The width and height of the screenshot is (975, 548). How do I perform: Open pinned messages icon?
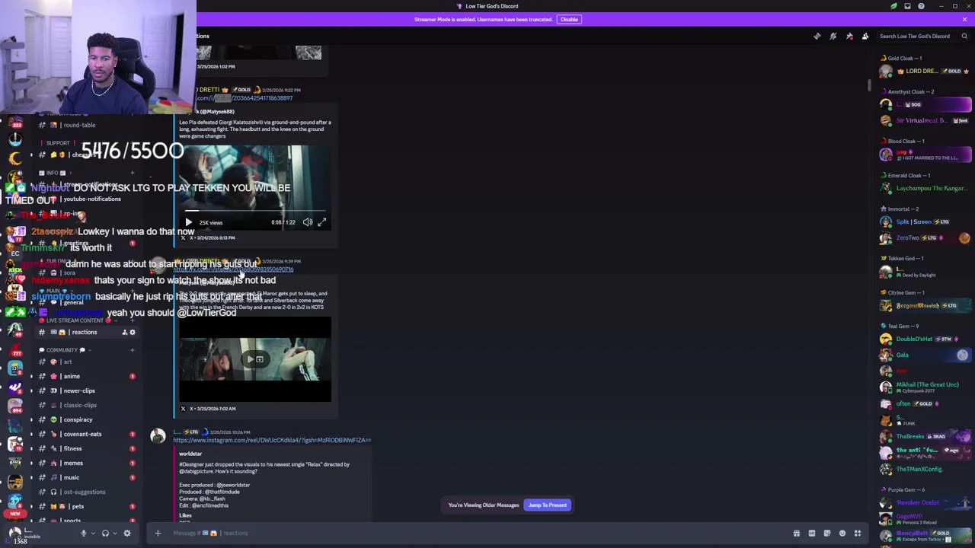click(849, 36)
